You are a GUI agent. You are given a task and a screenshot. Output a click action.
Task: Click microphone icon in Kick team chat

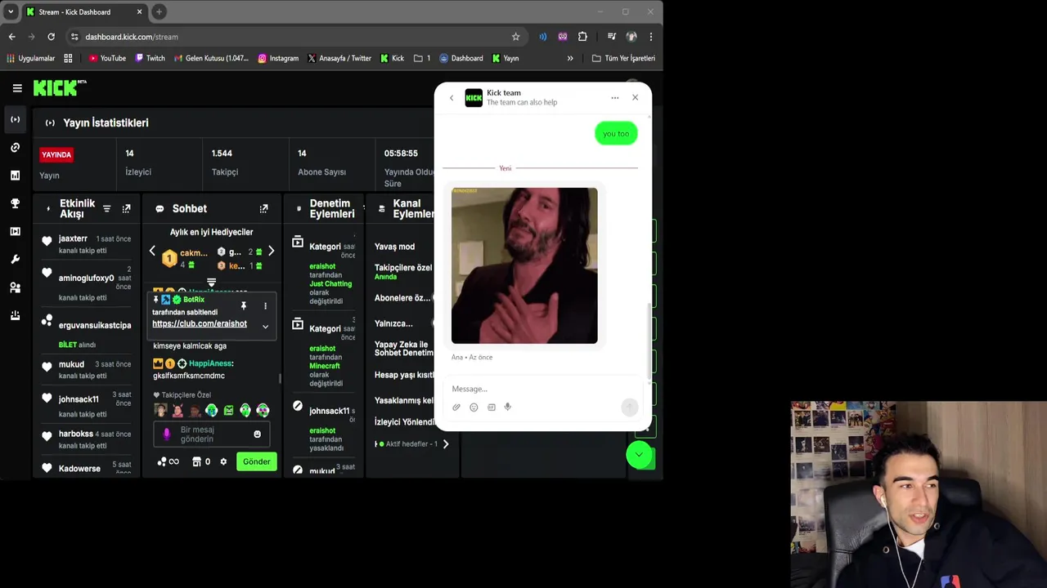tap(508, 407)
